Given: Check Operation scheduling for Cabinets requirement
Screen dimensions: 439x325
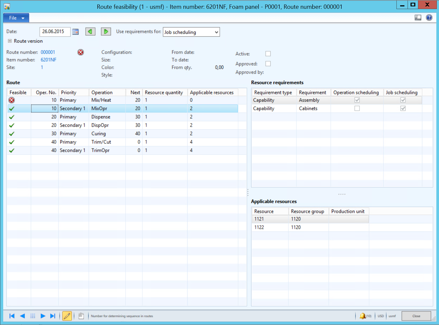Looking at the screenshot, I should (357, 109).
